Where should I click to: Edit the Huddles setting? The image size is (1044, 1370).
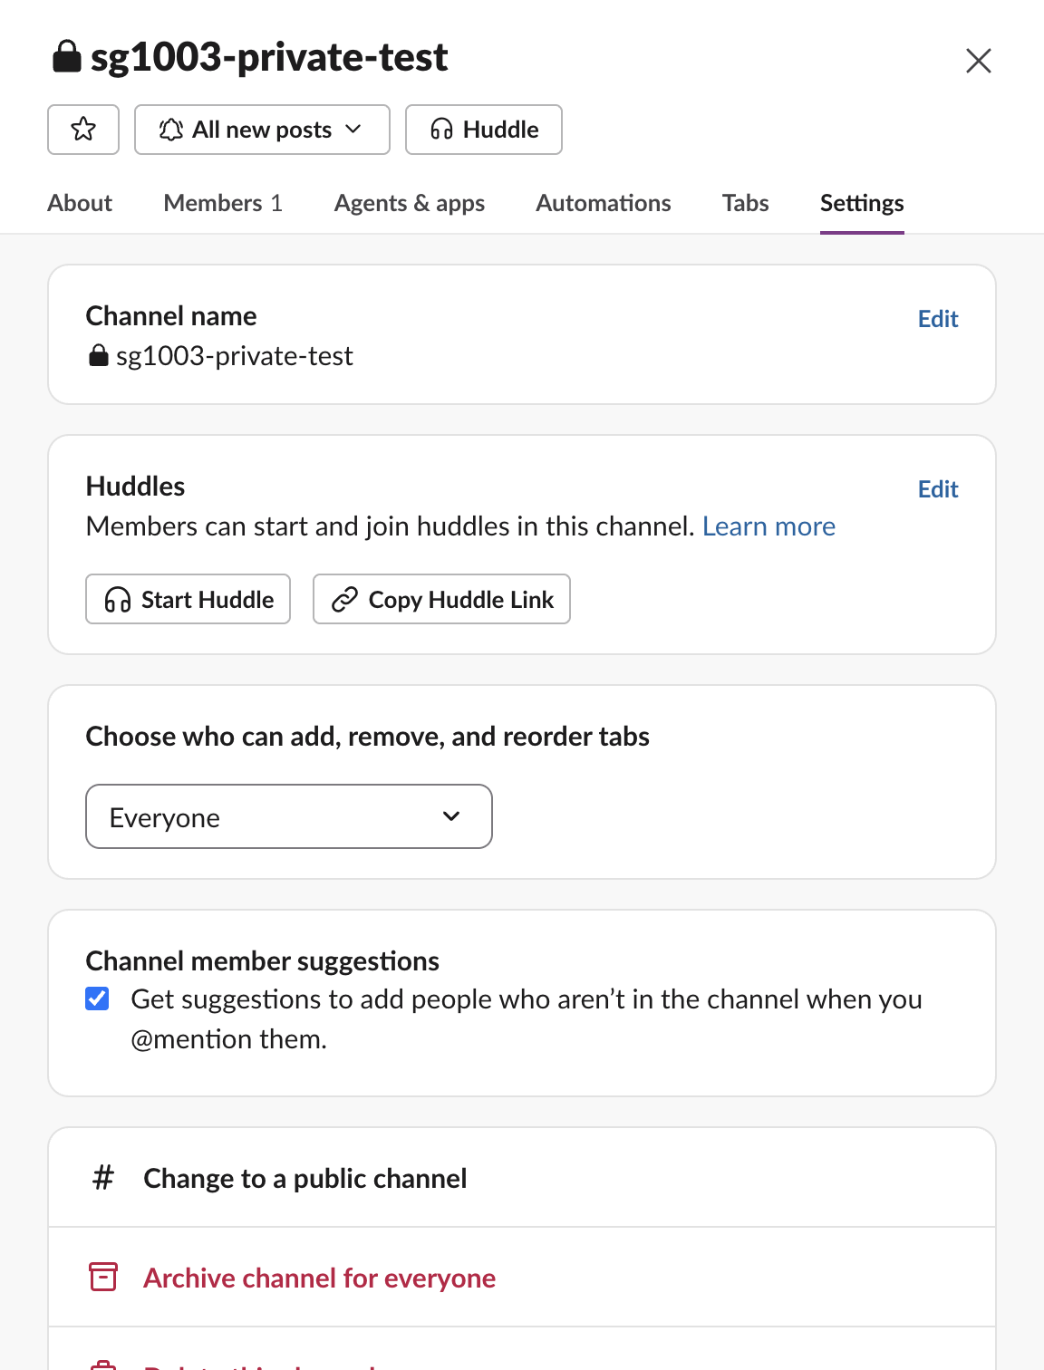tap(938, 489)
